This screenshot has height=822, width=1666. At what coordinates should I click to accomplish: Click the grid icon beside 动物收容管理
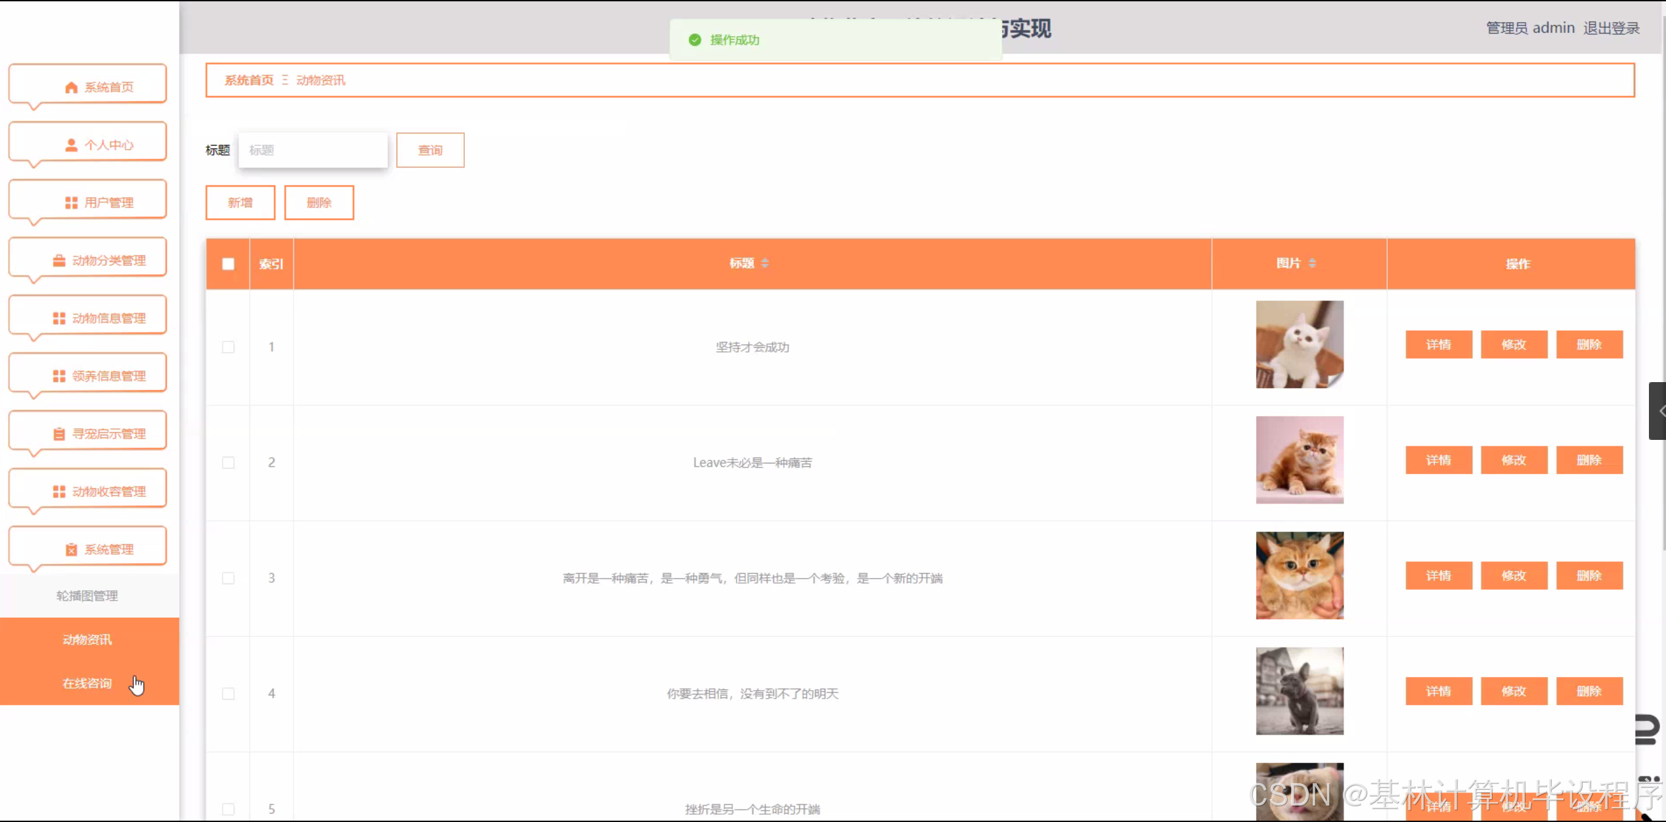59,492
